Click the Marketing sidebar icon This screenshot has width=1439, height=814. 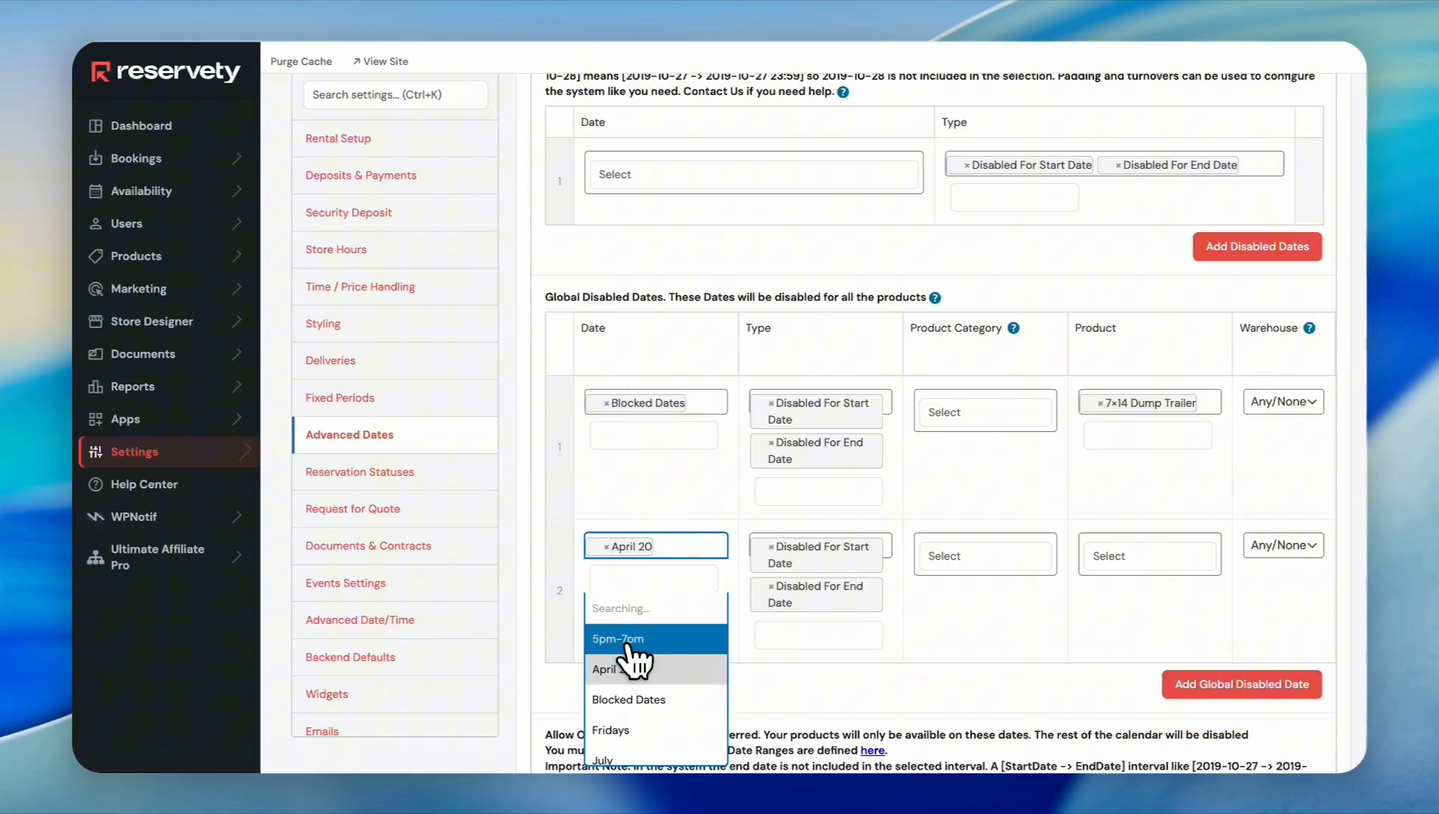(96, 289)
